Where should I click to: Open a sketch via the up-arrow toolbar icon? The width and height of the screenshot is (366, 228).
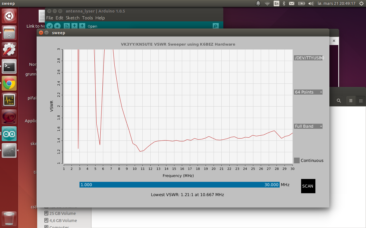[74, 26]
